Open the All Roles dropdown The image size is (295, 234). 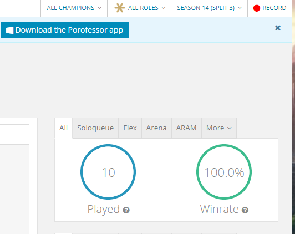coord(139,8)
